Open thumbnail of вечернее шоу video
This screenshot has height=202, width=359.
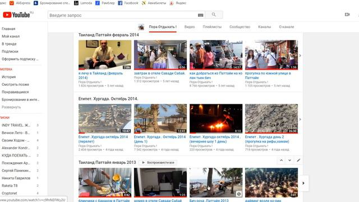click(216, 118)
